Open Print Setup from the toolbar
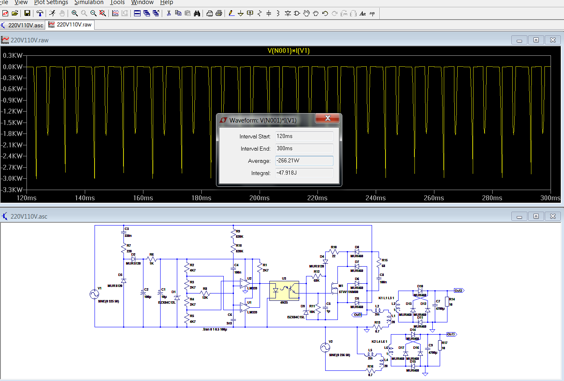 (x=209, y=13)
